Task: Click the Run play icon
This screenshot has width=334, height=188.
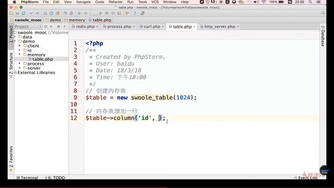Action: click(101, 13)
